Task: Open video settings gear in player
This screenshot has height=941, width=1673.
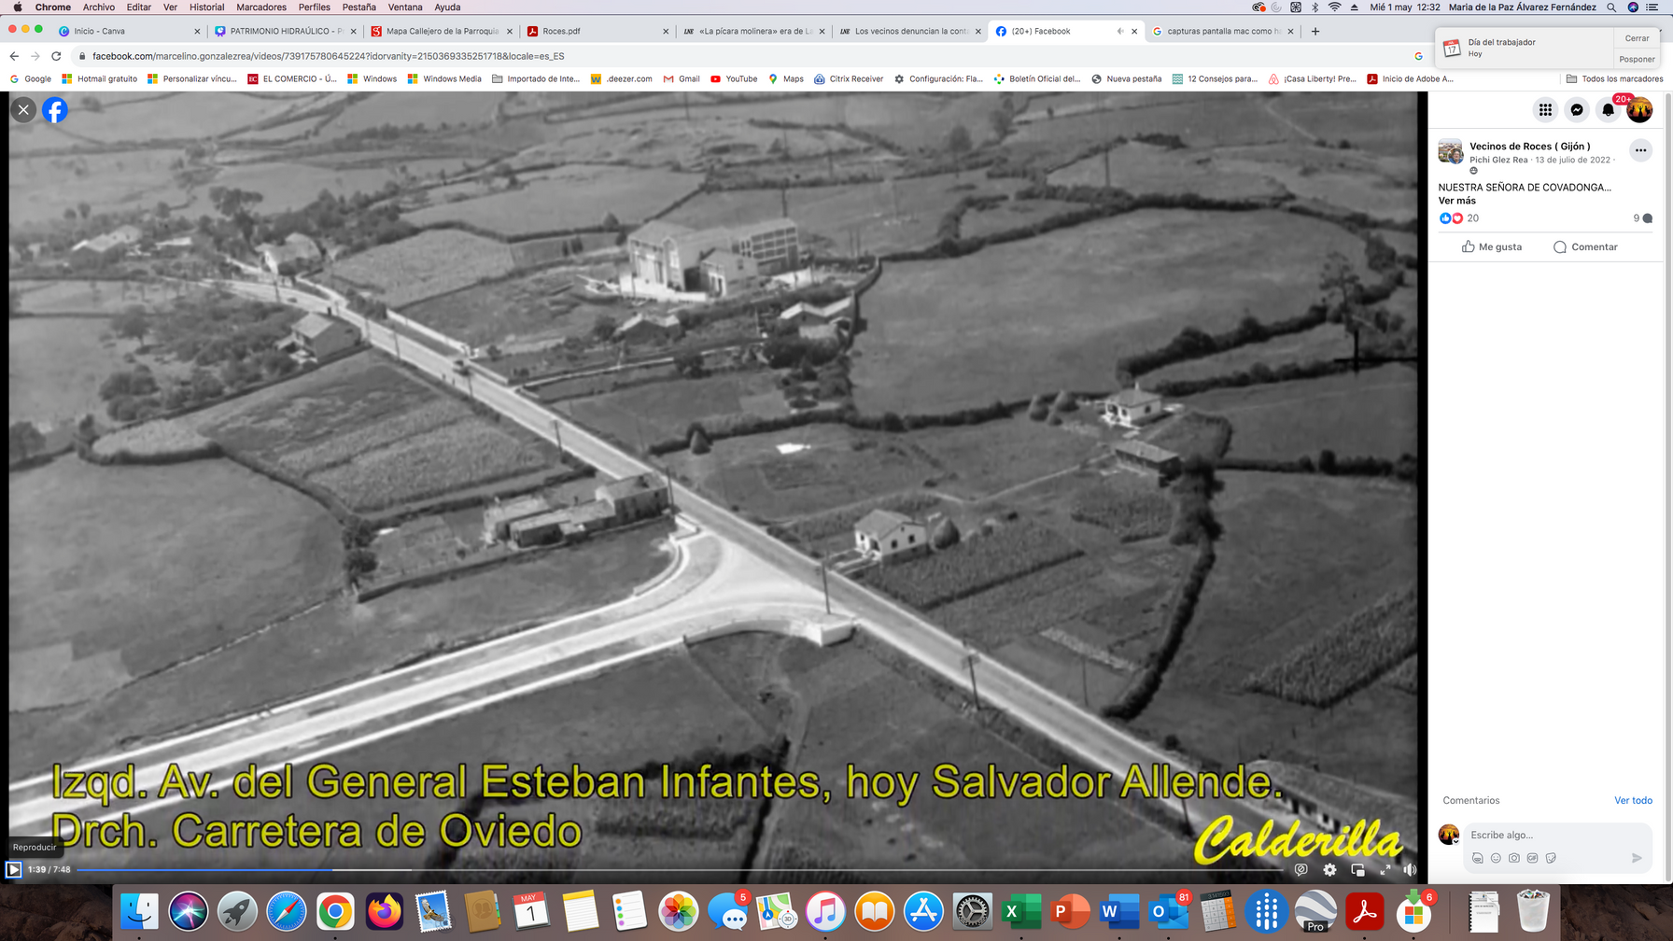Action: tap(1329, 870)
